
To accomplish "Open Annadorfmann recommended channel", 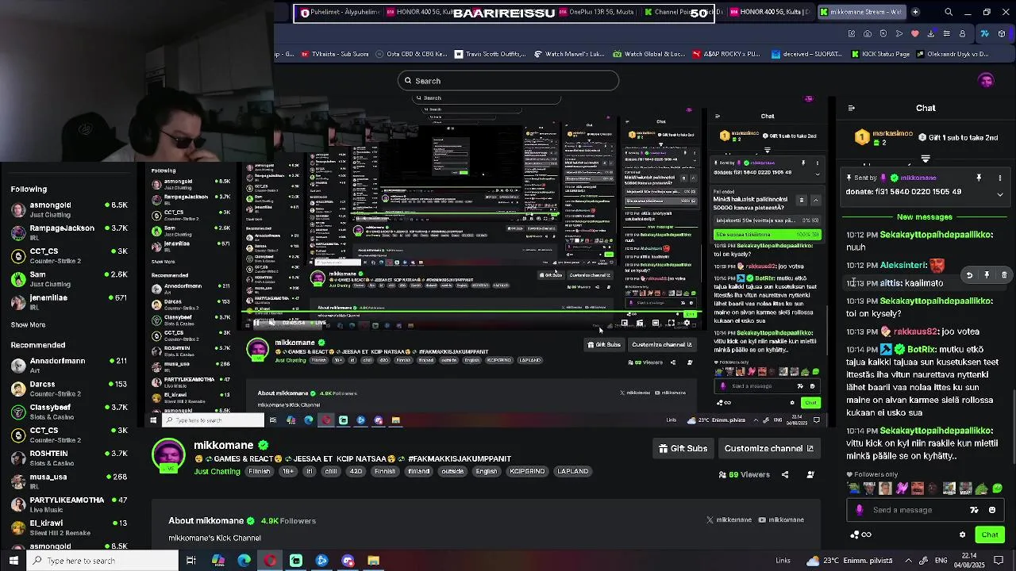I will [x=68, y=365].
